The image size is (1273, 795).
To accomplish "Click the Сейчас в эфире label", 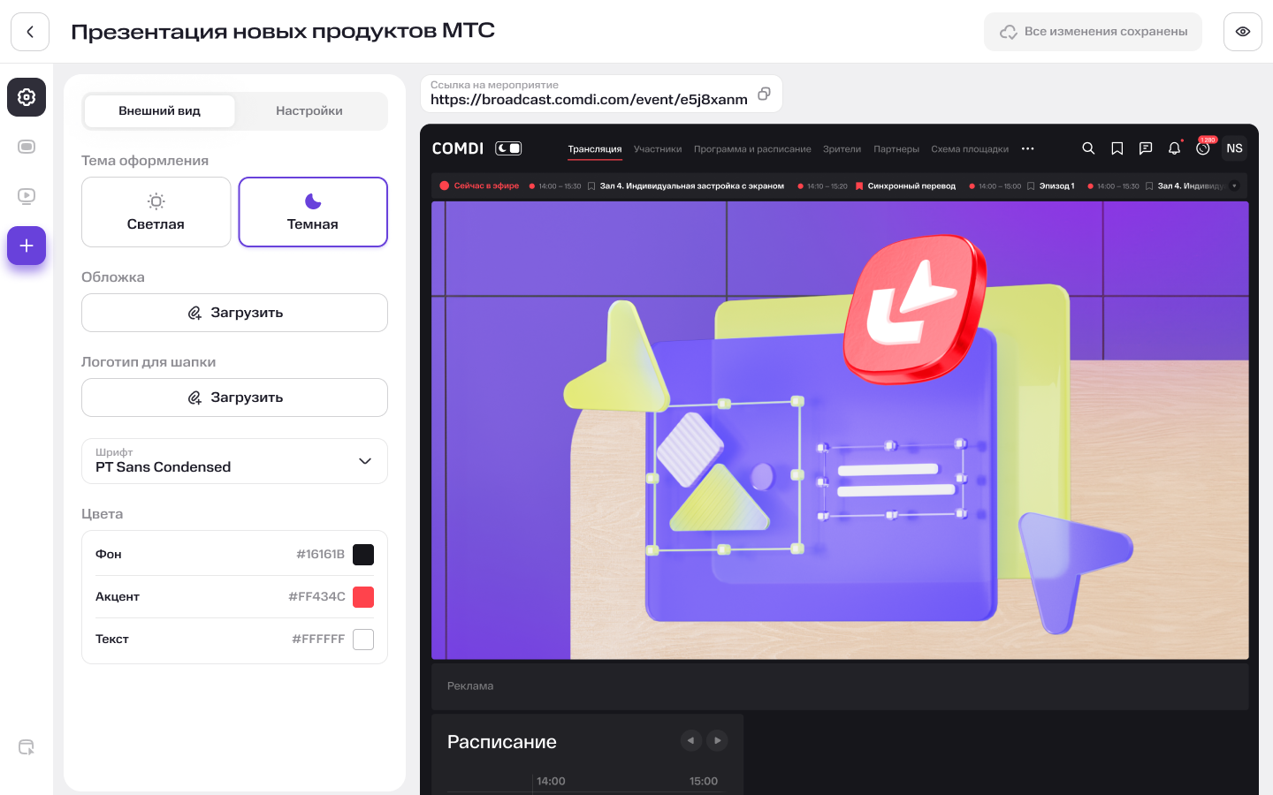I will tap(480, 186).
